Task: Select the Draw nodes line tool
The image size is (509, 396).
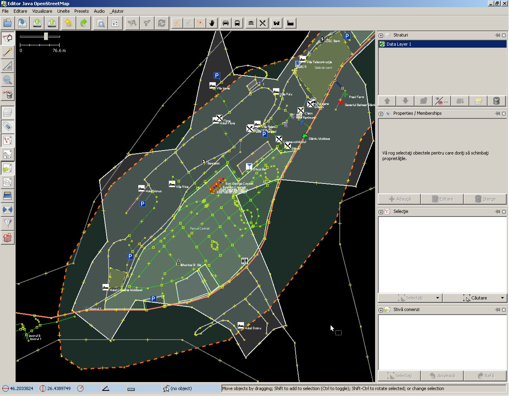Action: click(x=8, y=52)
